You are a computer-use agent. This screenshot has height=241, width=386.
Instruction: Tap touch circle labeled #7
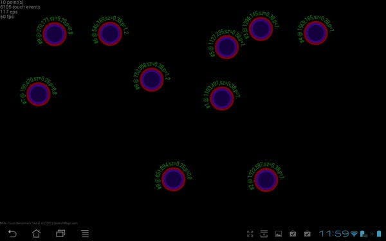coord(39,94)
